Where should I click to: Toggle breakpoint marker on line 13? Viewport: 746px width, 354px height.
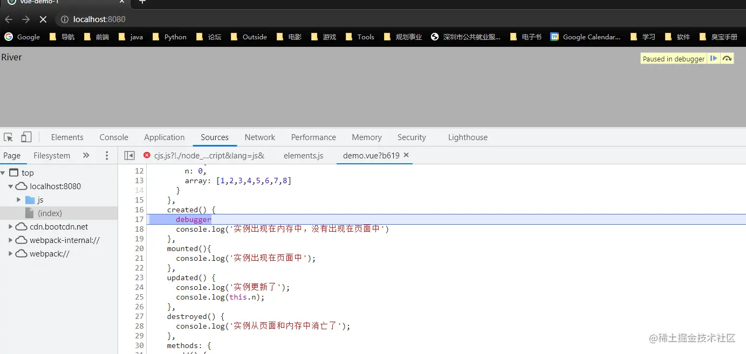[x=139, y=181]
